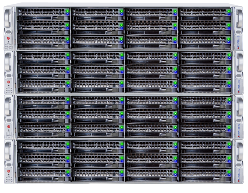Click the red power button on the top chassis
248x193 pixels.
(x=9, y=38)
